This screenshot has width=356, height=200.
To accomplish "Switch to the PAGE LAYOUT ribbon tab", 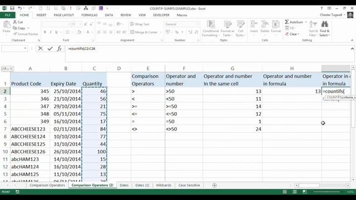I will (x=64, y=15).
